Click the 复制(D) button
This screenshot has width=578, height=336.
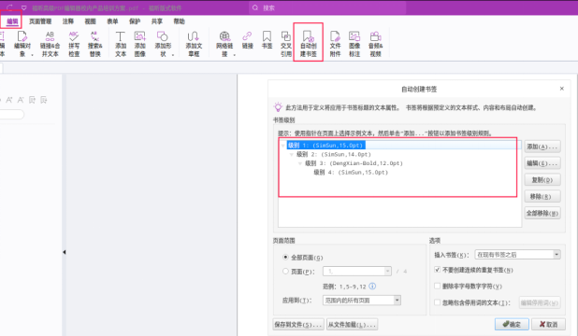[x=542, y=179]
